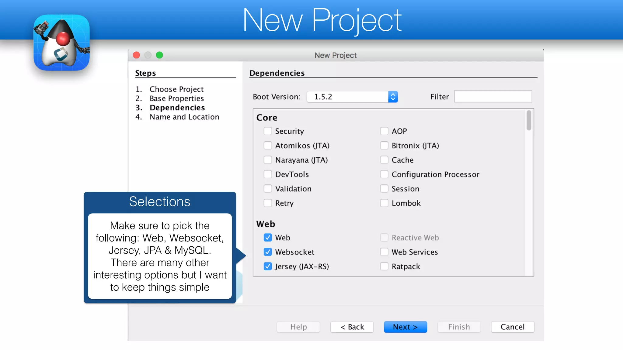The height and width of the screenshot is (350, 623).
Task: Open the Boot Version dropdown
Action: click(347, 97)
